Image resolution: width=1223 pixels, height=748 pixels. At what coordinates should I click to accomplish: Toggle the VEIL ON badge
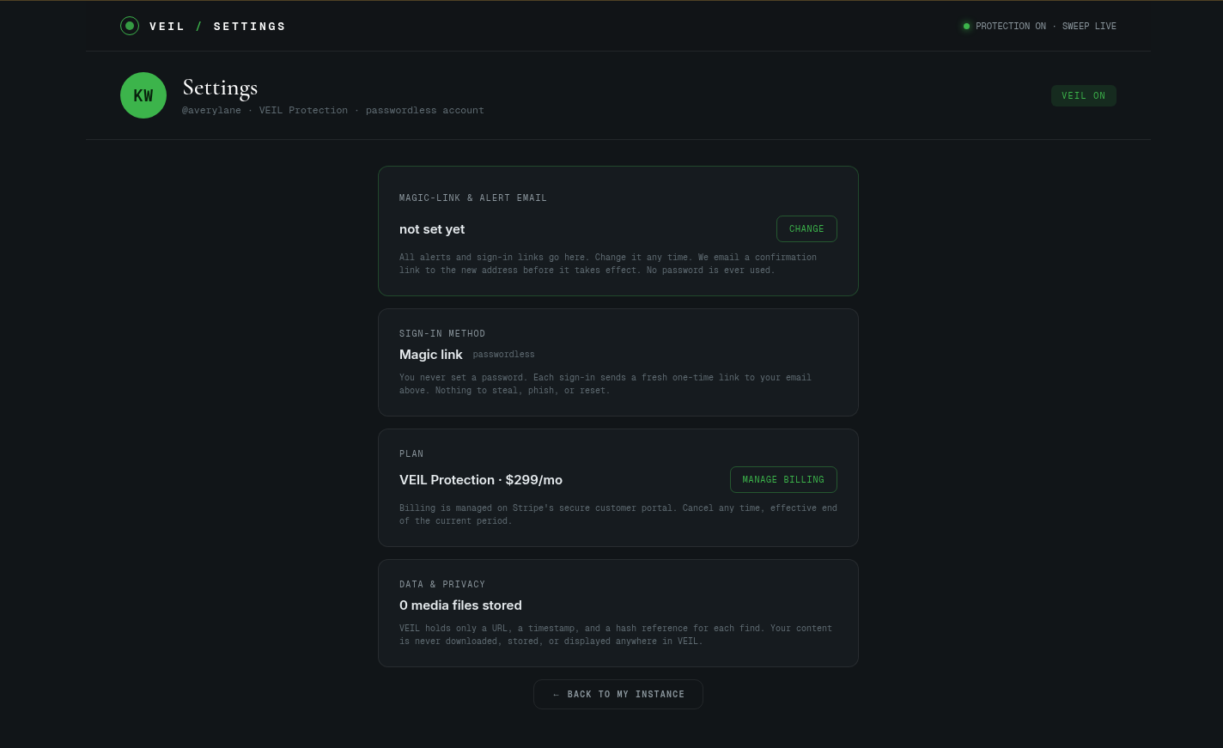point(1084,95)
